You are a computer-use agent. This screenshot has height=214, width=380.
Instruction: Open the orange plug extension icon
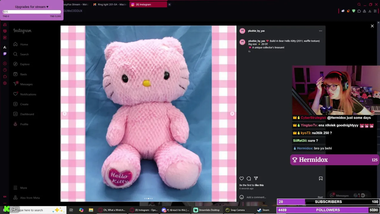coord(348,11)
